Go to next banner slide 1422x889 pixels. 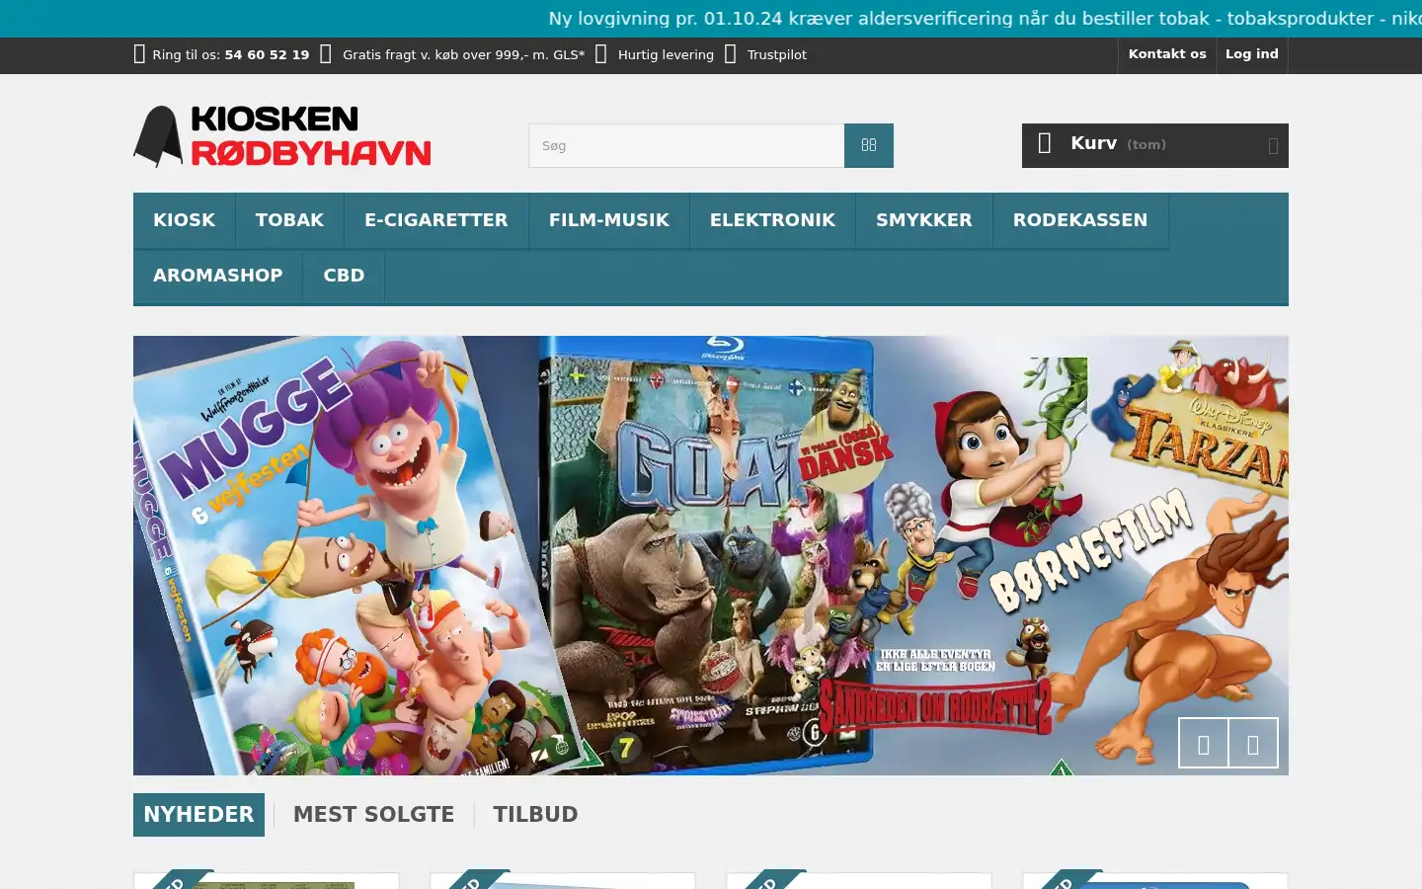tap(1253, 743)
